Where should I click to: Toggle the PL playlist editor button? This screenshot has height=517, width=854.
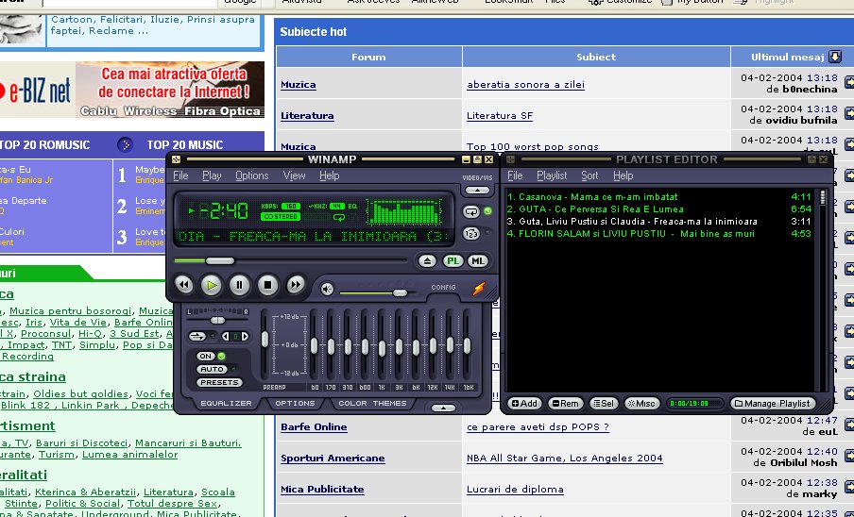pyautogui.click(x=453, y=261)
